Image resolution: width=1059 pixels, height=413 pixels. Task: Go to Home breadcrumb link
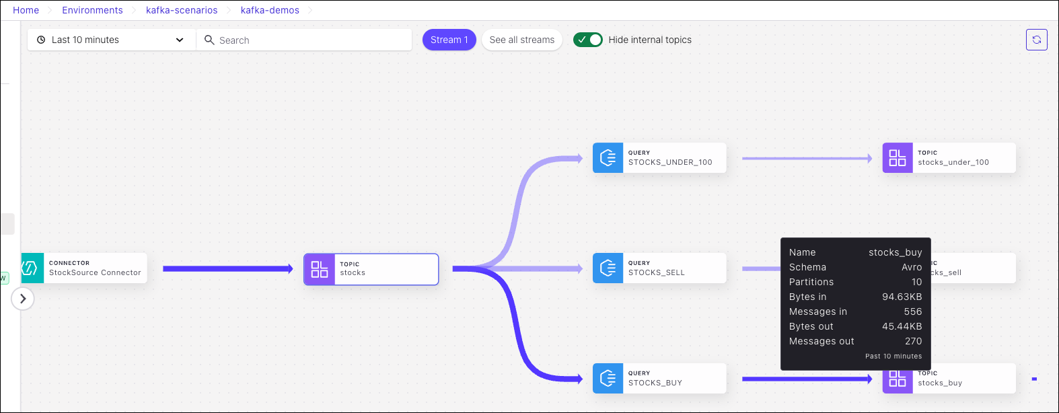pyautogui.click(x=26, y=10)
